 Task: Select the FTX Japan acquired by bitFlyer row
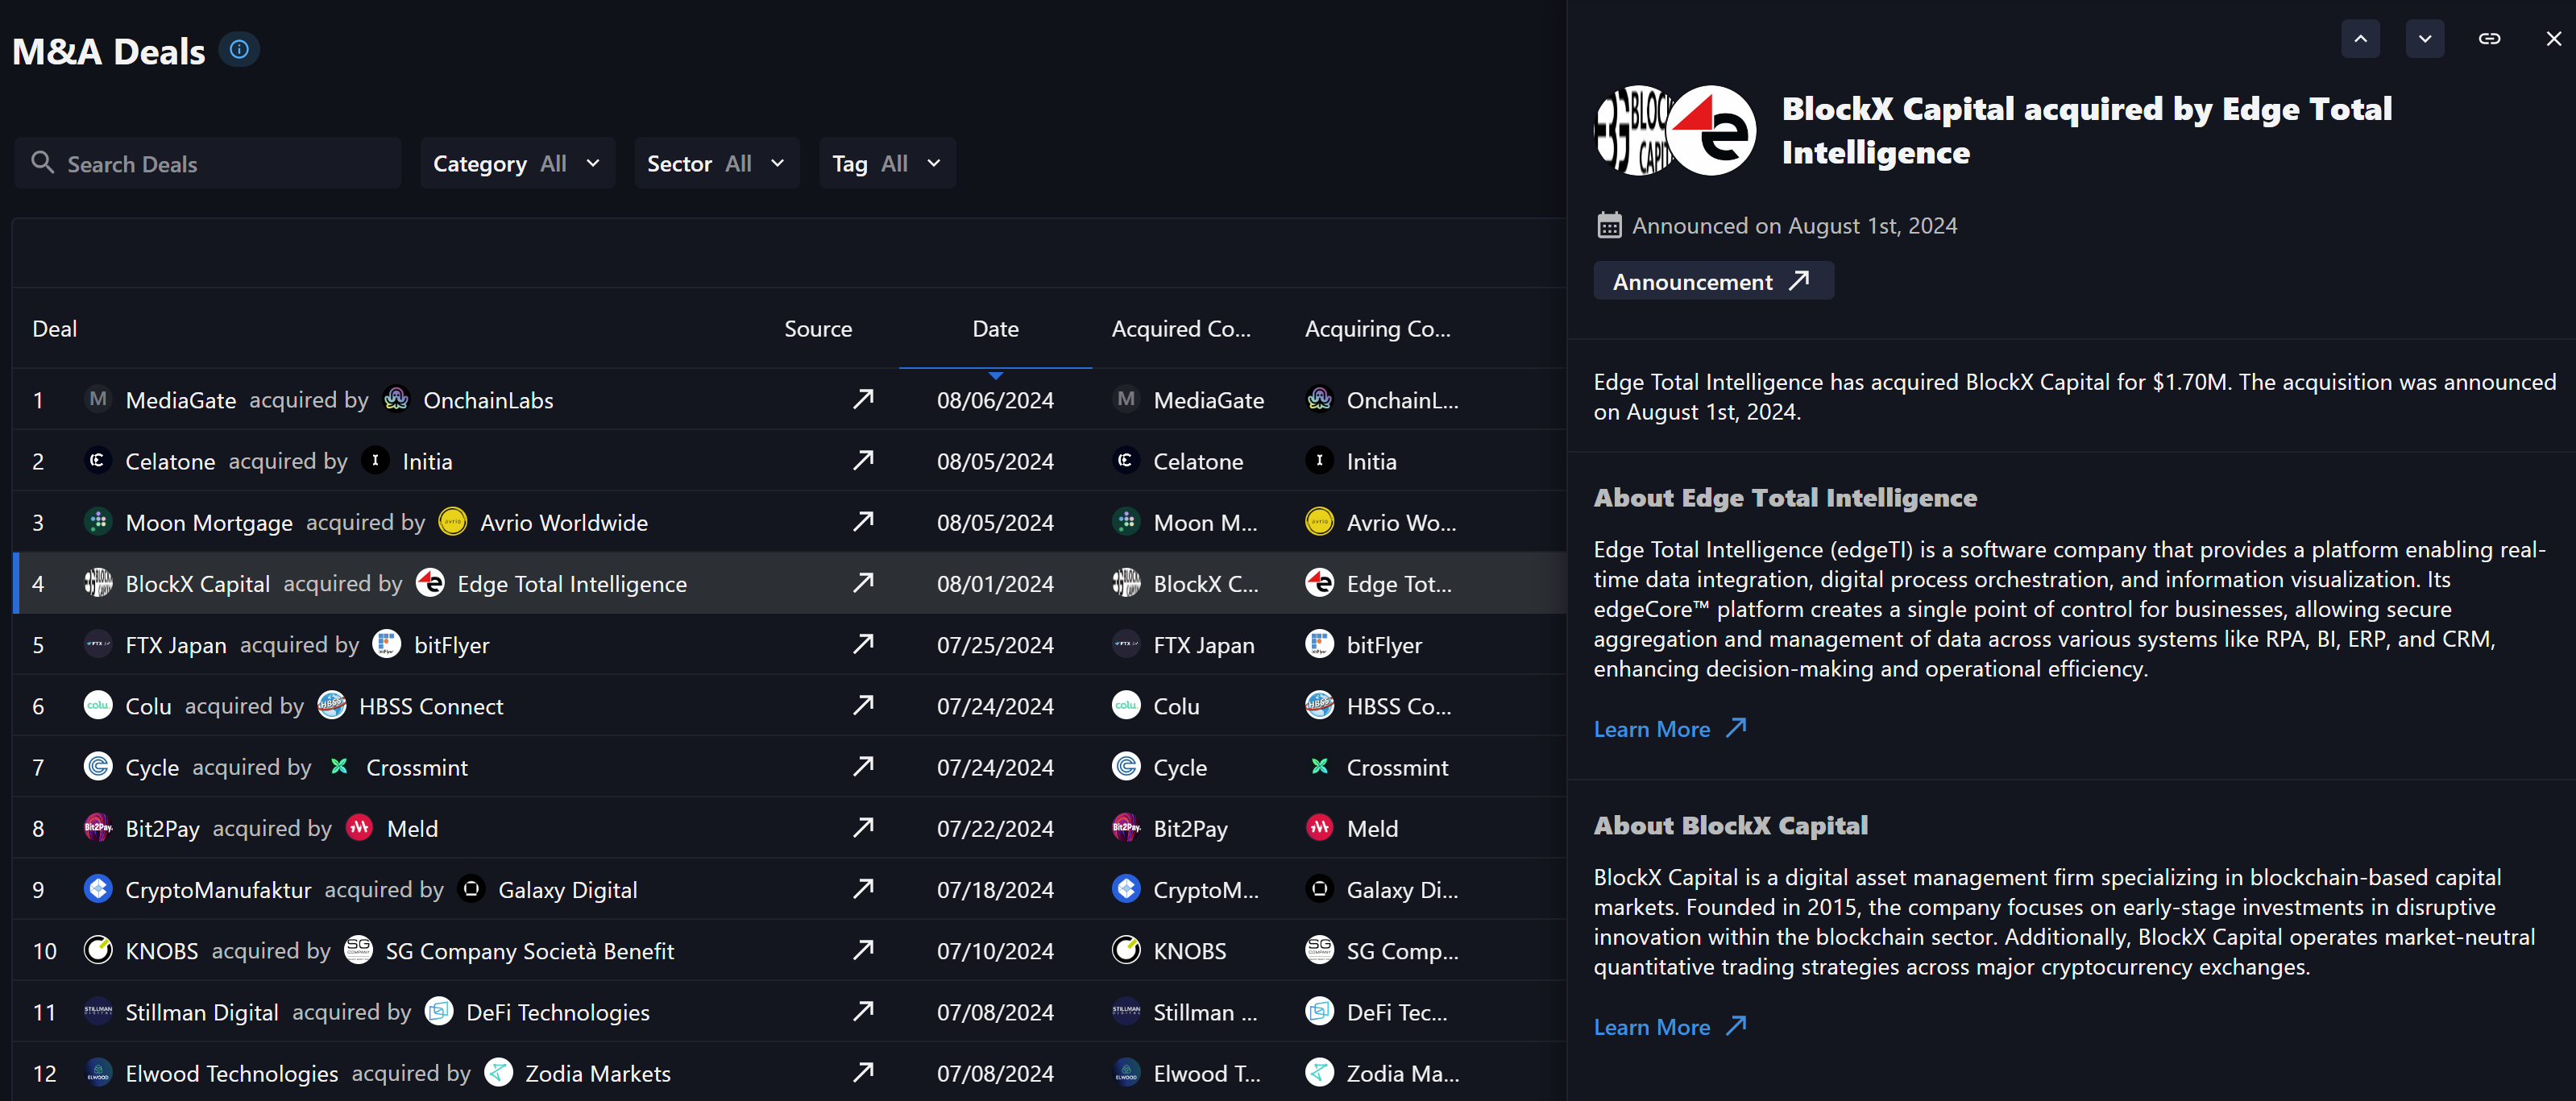coord(789,644)
